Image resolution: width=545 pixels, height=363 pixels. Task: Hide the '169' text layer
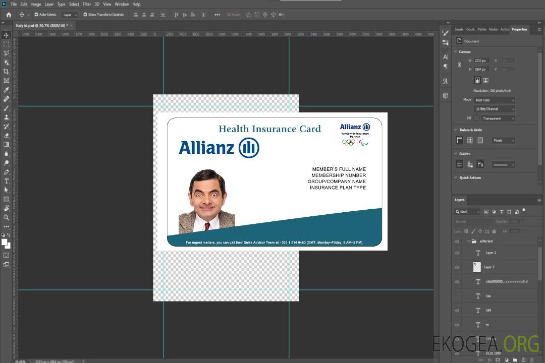click(457, 311)
